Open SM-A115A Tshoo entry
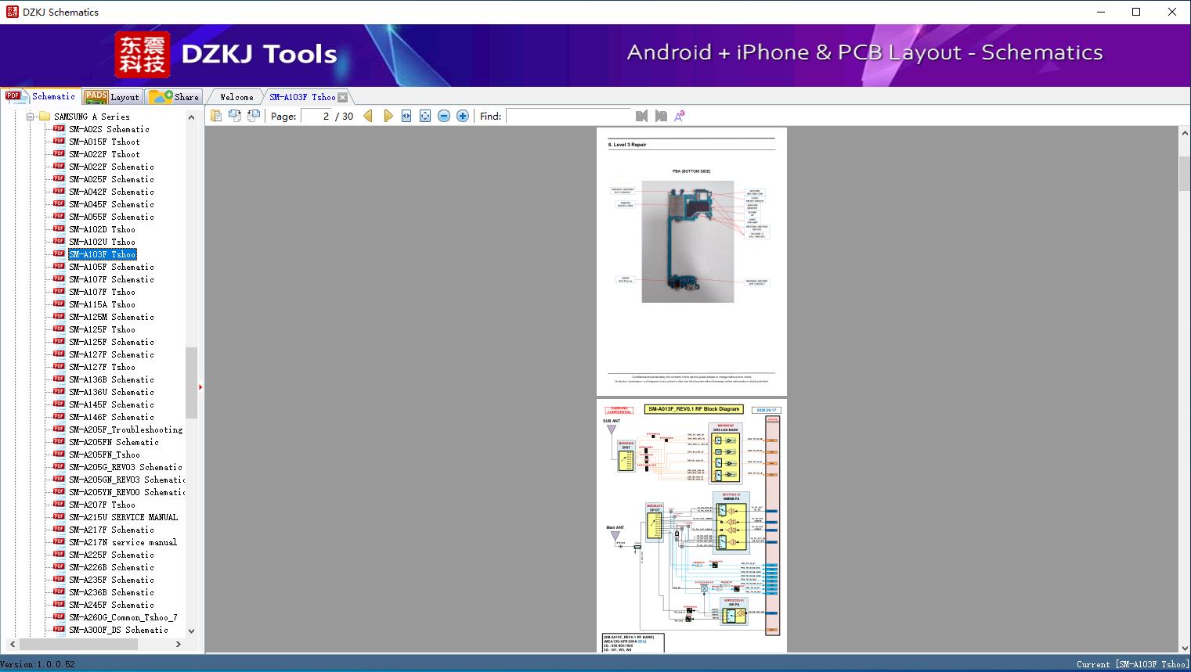Image resolution: width=1191 pixels, height=672 pixels. pos(102,304)
